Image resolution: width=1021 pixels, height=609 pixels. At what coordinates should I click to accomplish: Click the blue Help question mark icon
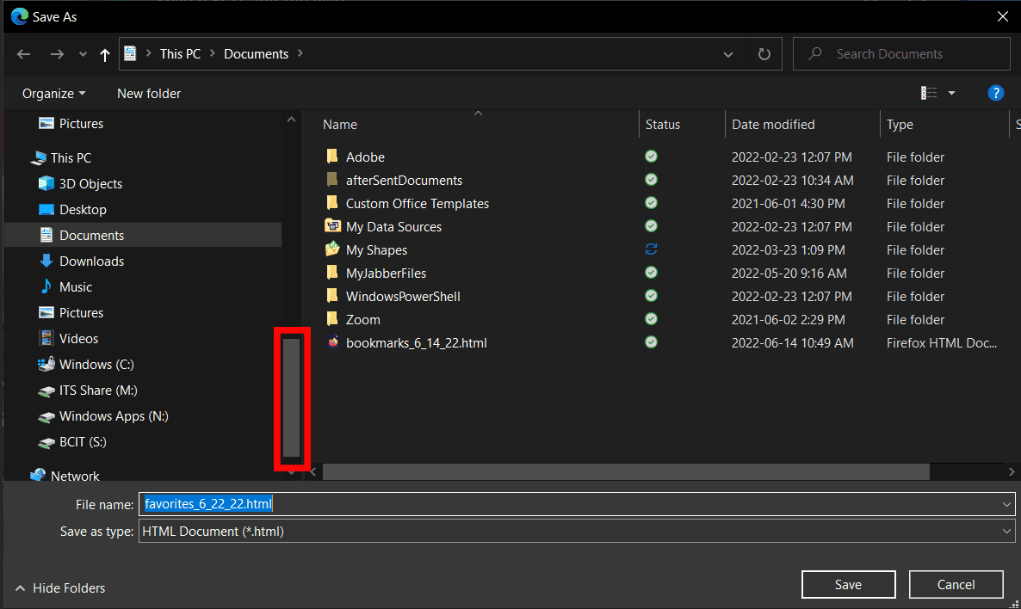pos(996,93)
